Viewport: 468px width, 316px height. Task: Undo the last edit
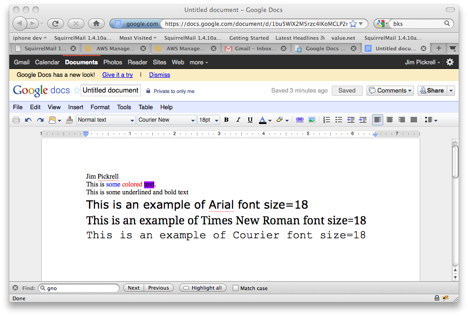pyautogui.click(x=28, y=120)
